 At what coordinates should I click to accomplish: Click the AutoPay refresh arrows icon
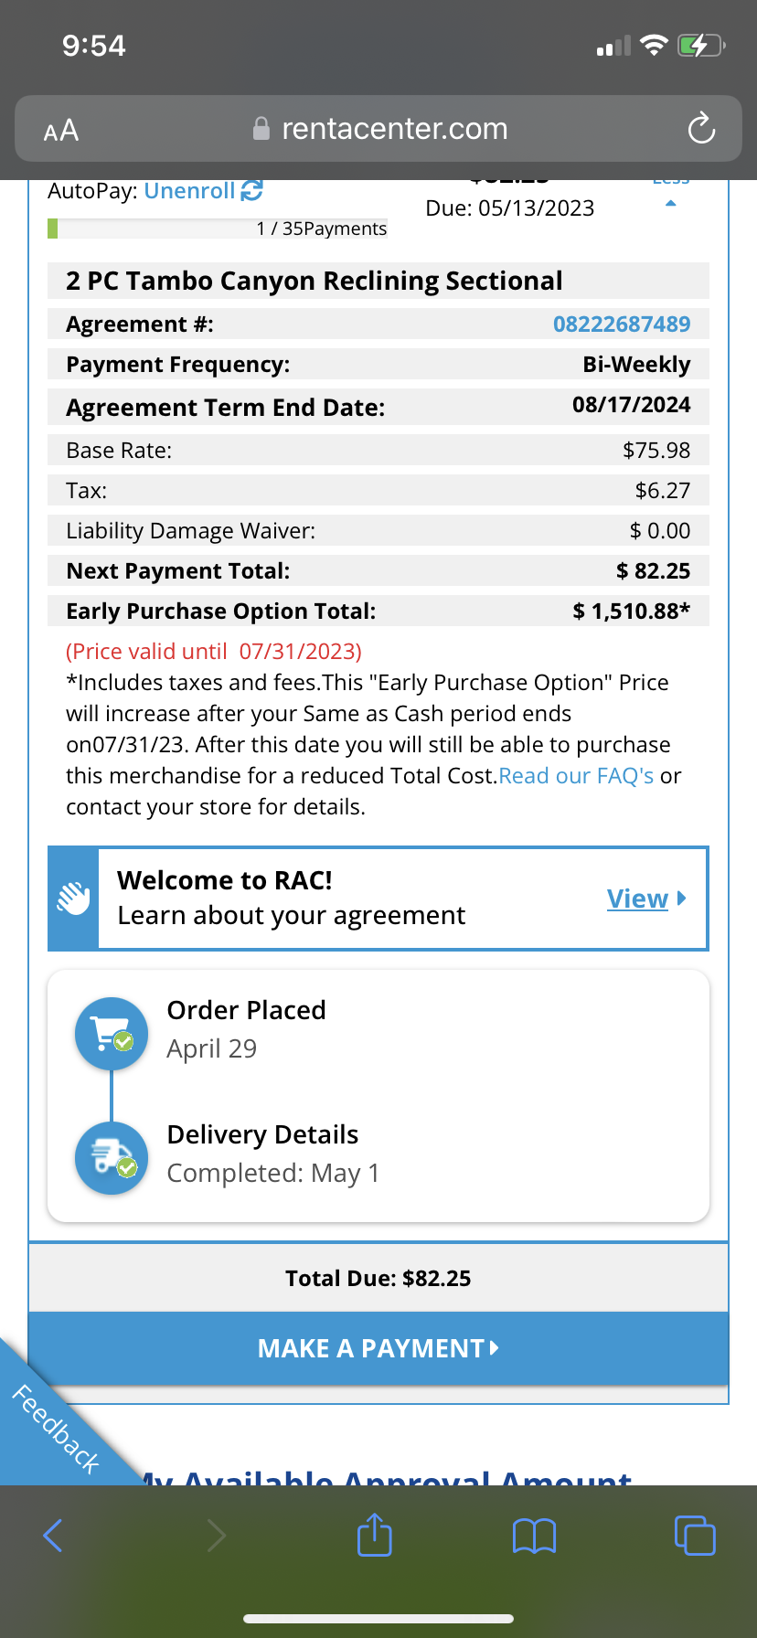coord(251,190)
